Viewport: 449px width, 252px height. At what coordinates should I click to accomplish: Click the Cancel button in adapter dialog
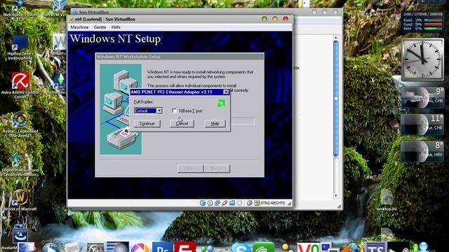(x=182, y=123)
